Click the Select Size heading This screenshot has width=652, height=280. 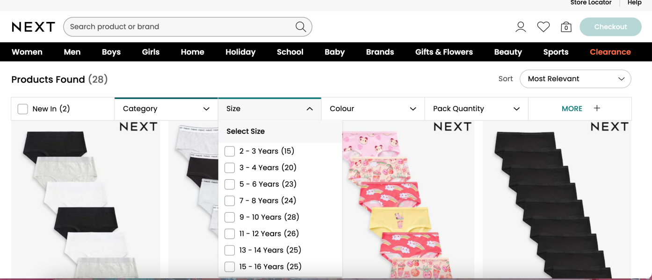tap(246, 132)
